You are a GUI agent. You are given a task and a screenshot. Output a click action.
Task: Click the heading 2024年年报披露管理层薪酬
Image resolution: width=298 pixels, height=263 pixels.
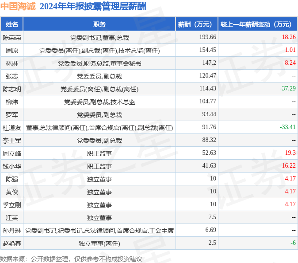(93, 6)
